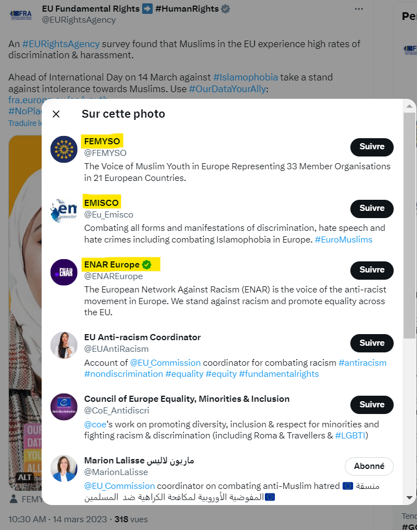Screen dimensions: 417x530
Task: Follow FEMYSO with Suivre button
Action: coord(371,147)
